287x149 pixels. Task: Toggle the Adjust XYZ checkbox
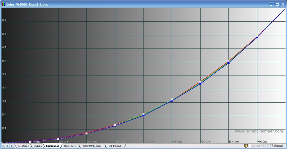250,146
